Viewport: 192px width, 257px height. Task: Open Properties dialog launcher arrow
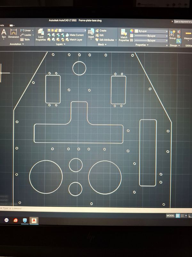tap(167, 45)
